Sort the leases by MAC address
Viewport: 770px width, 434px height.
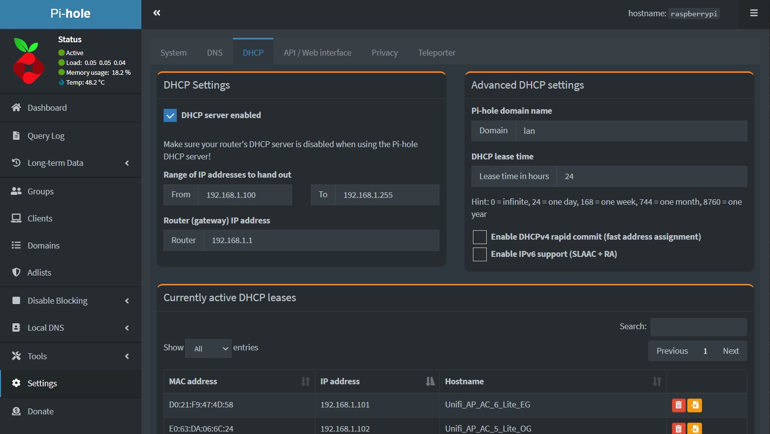coord(239,381)
